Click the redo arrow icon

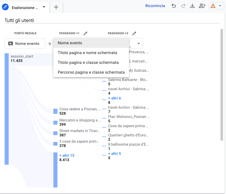[183, 6]
